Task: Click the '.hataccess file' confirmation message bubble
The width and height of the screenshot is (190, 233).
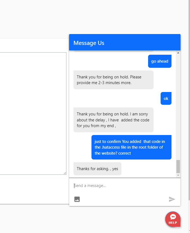Action: click(131, 147)
